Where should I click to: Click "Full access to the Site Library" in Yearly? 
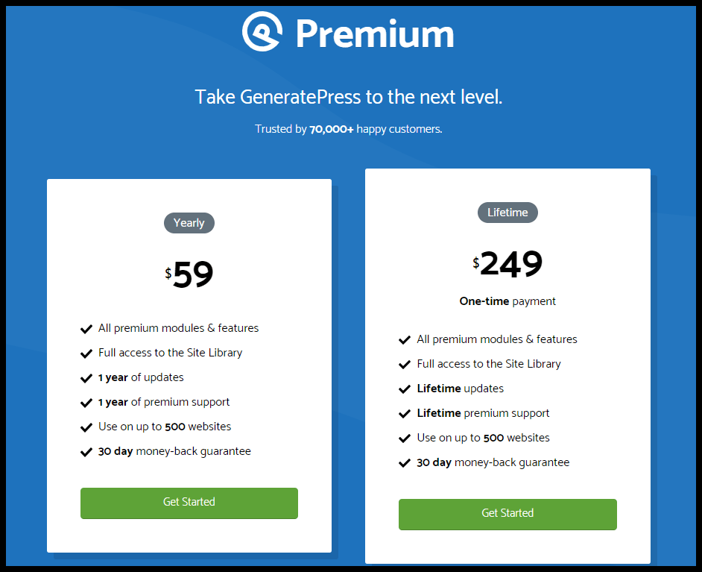170,353
